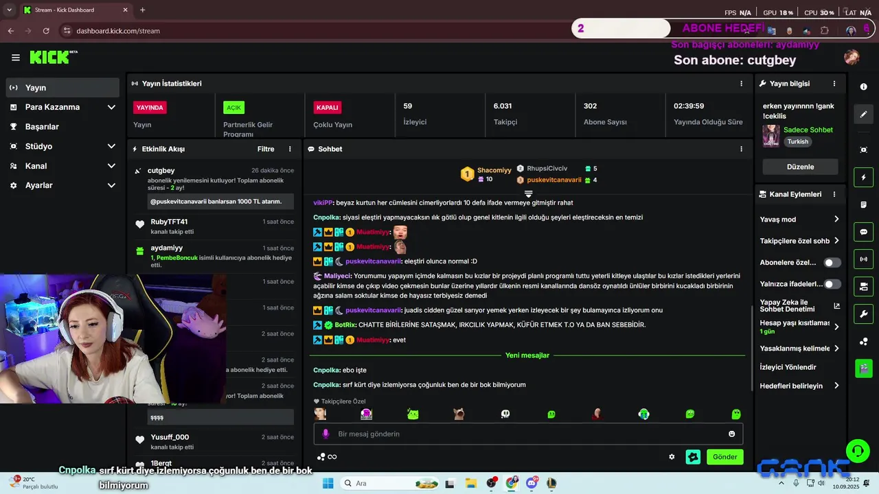This screenshot has height=494, width=879.
Task: Open the emoji picker in chat input
Action: (x=731, y=434)
